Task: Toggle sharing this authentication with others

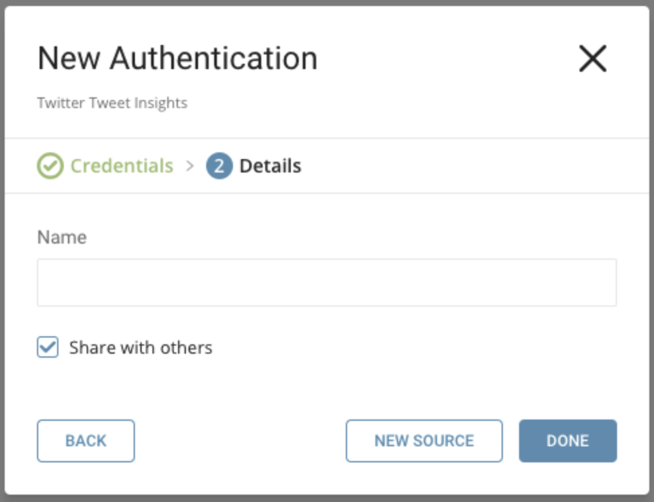Action: click(48, 348)
